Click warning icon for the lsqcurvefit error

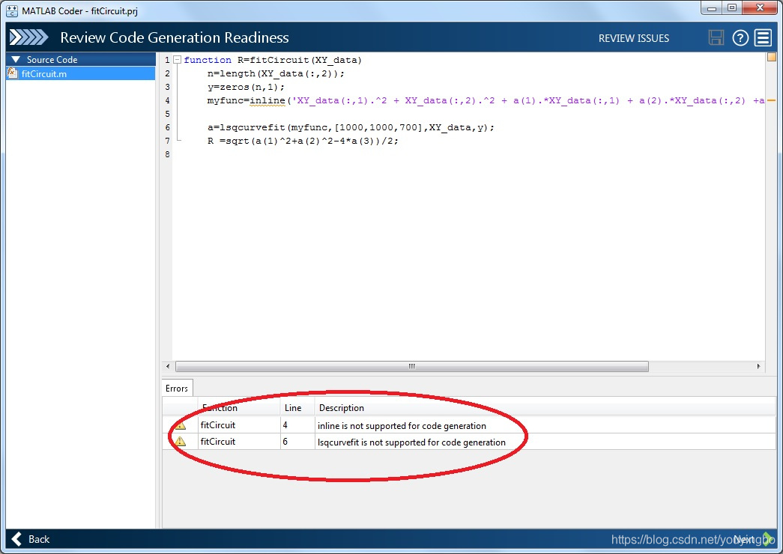tap(181, 442)
